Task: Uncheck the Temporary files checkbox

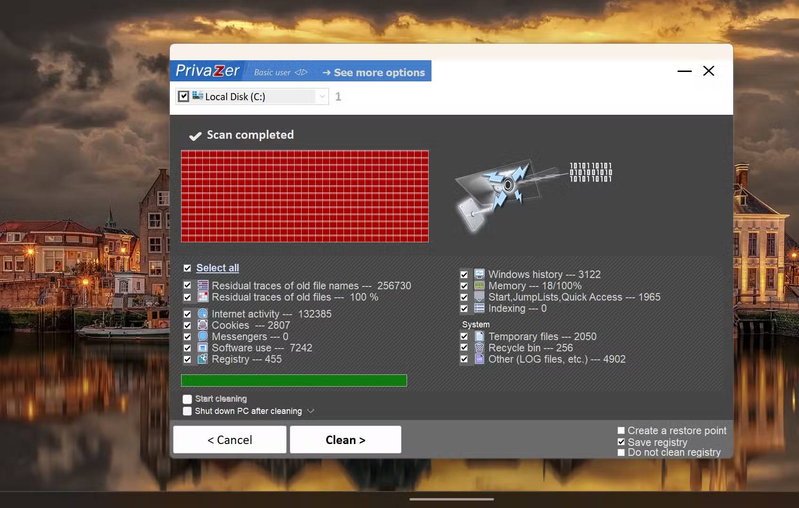Action: tap(464, 336)
